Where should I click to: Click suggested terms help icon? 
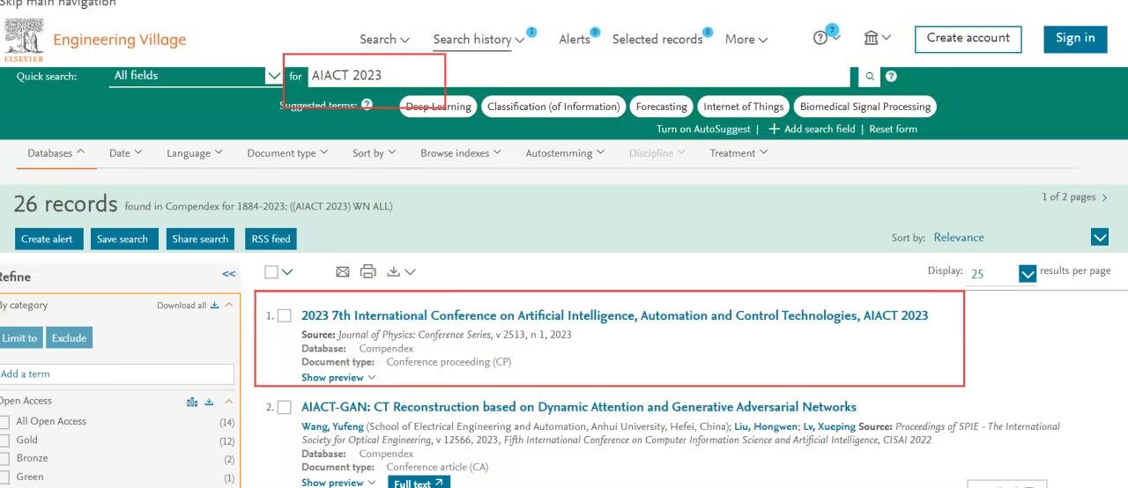point(367,105)
